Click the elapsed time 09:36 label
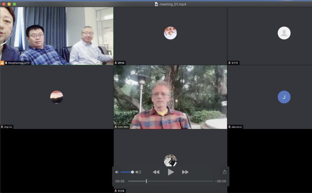This screenshot has width=312, height=193. (120, 181)
